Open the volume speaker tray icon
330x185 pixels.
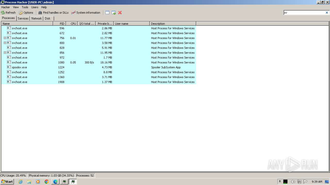(x=293, y=182)
